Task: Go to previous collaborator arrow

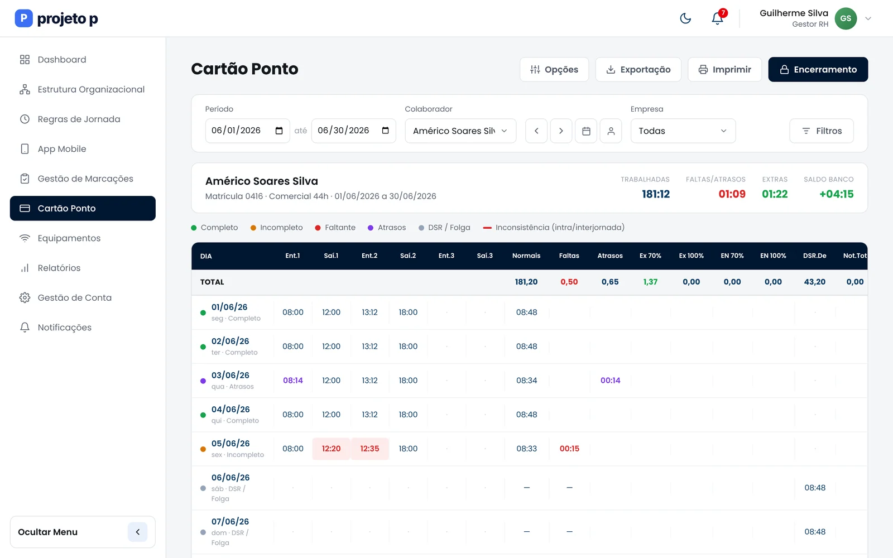Action: coord(536,131)
